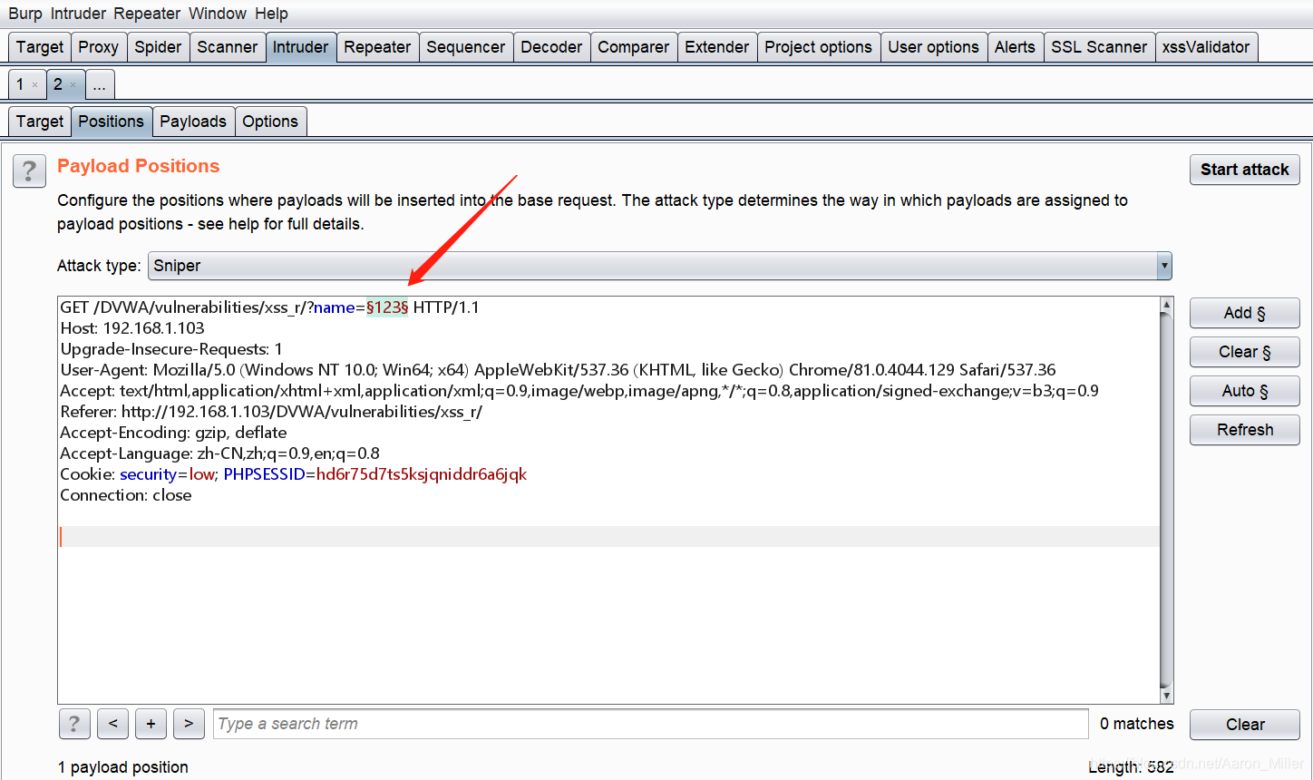Click the Host: 192.168.1.103 line
The width and height of the screenshot is (1313, 780).
132,328
